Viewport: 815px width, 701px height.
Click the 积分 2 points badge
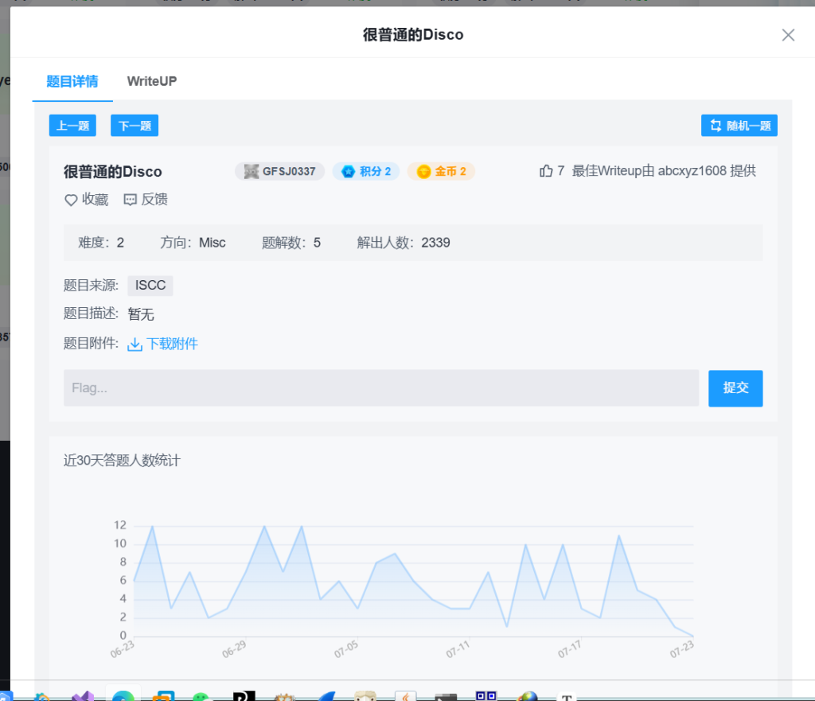(x=365, y=171)
